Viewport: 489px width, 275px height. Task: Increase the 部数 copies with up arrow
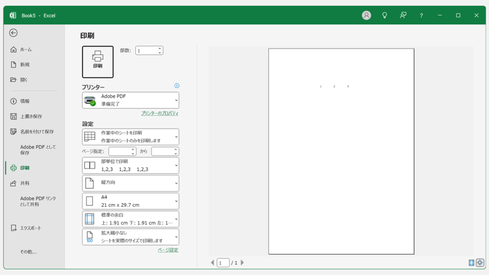tap(159, 48)
